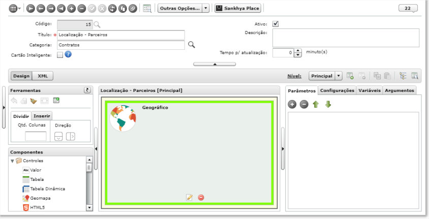The height and width of the screenshot is (219, 429).
Task: Select the Inserir tab
Action: click(x=42, y=116)
